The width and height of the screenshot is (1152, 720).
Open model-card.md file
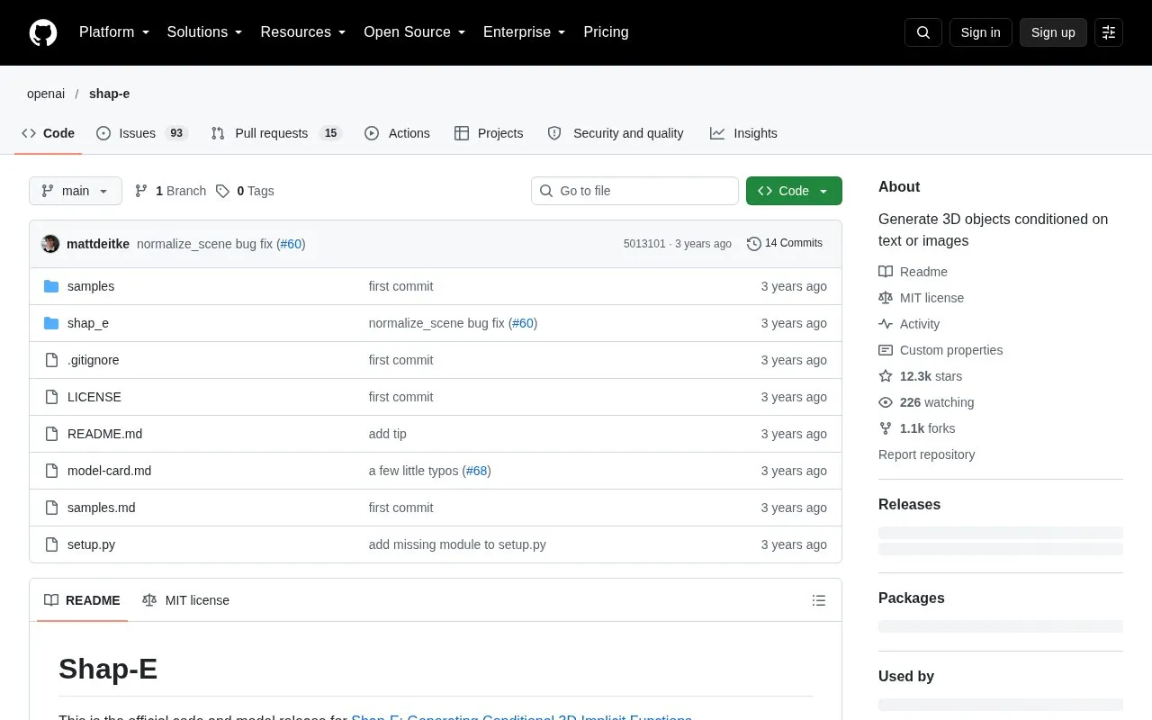(109, 471)
